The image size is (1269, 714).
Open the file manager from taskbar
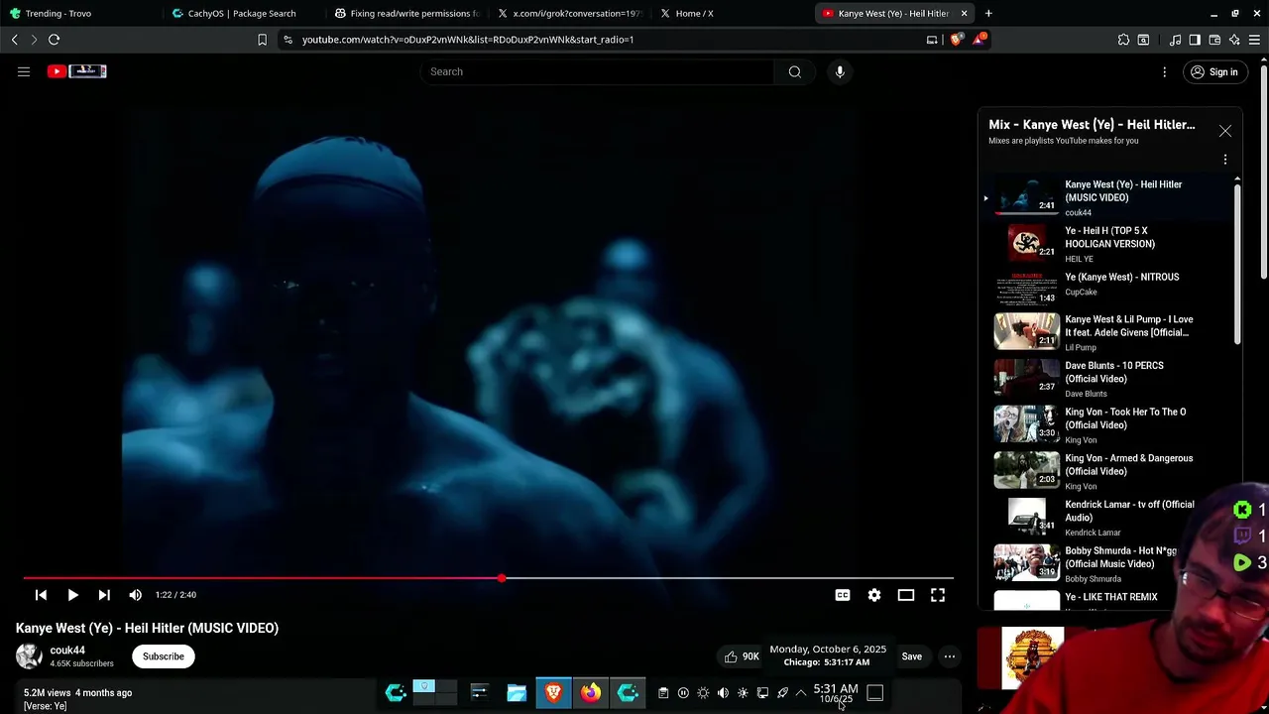point(517,693)
